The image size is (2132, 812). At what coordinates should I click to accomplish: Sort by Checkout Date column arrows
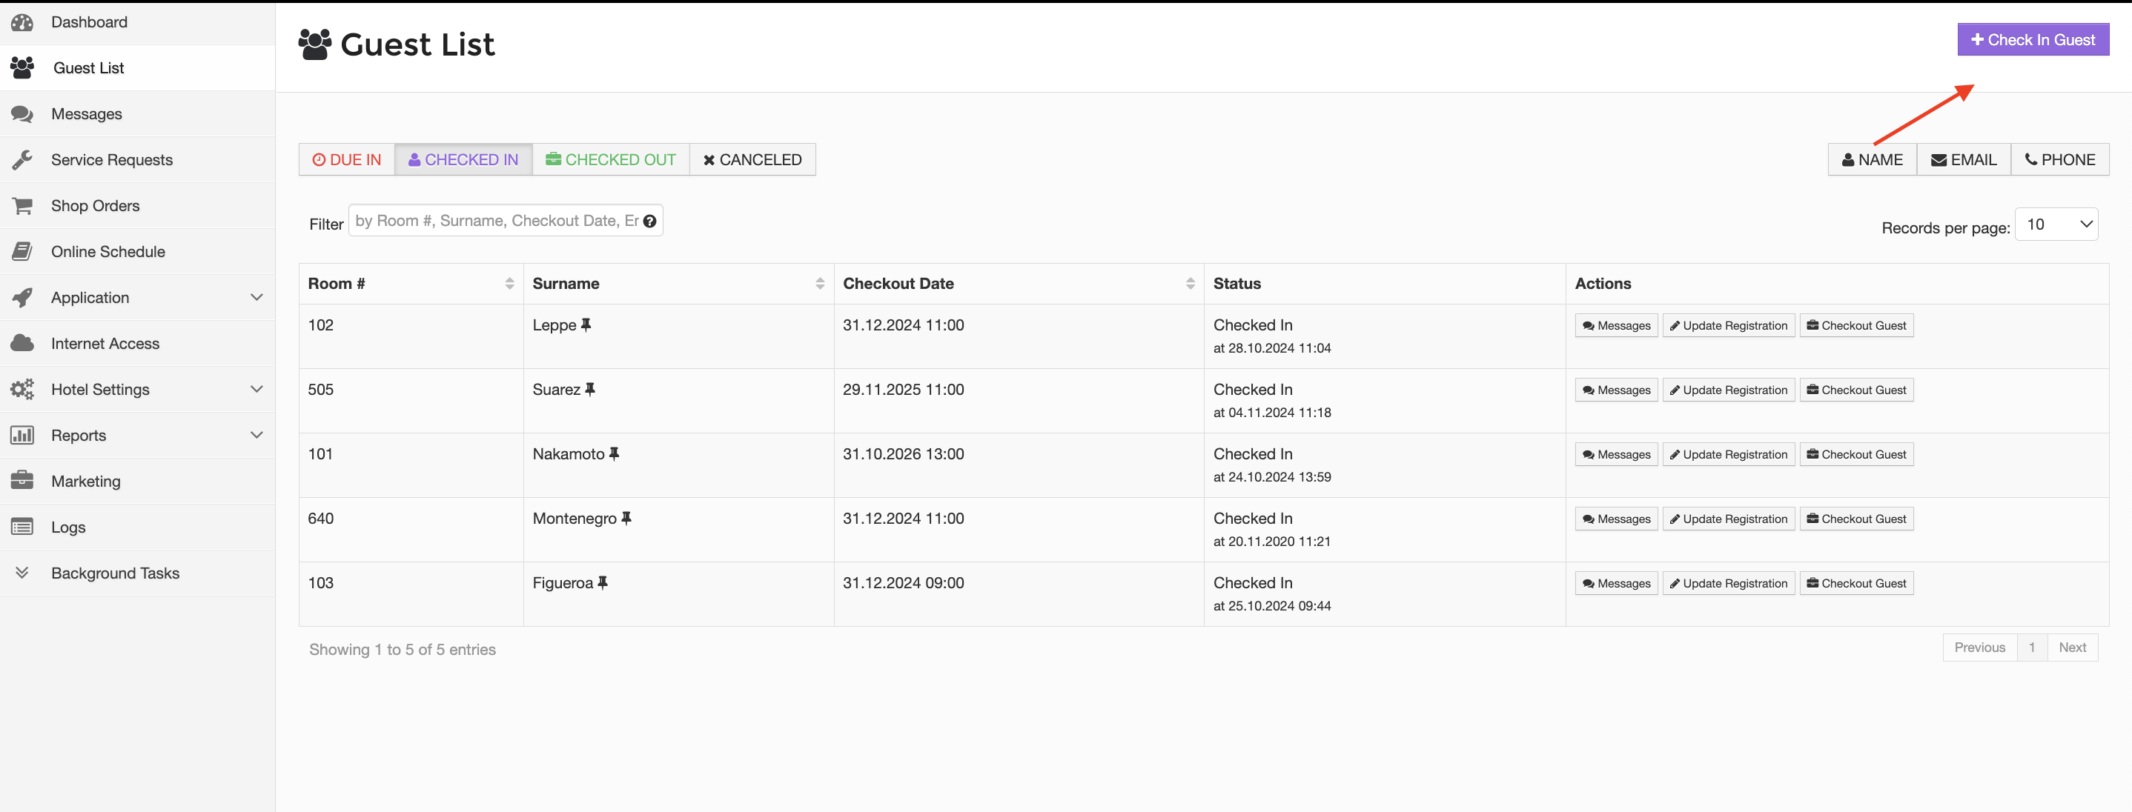[1190, 284]
